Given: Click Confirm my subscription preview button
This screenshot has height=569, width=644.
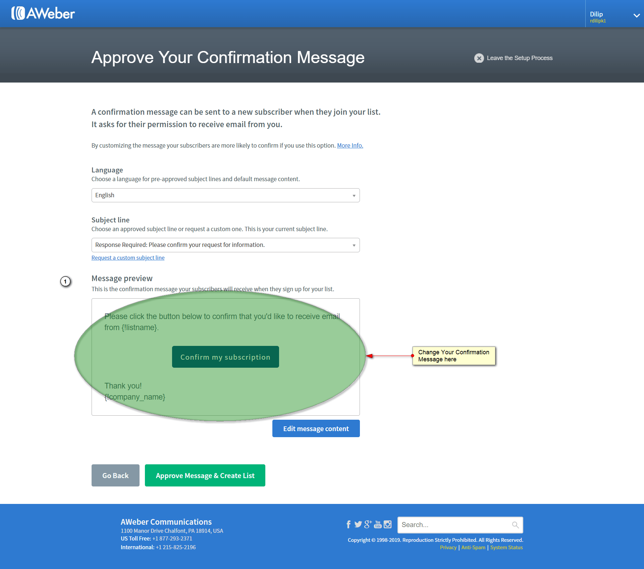Looking at the screenshot, I should point(225,357).
